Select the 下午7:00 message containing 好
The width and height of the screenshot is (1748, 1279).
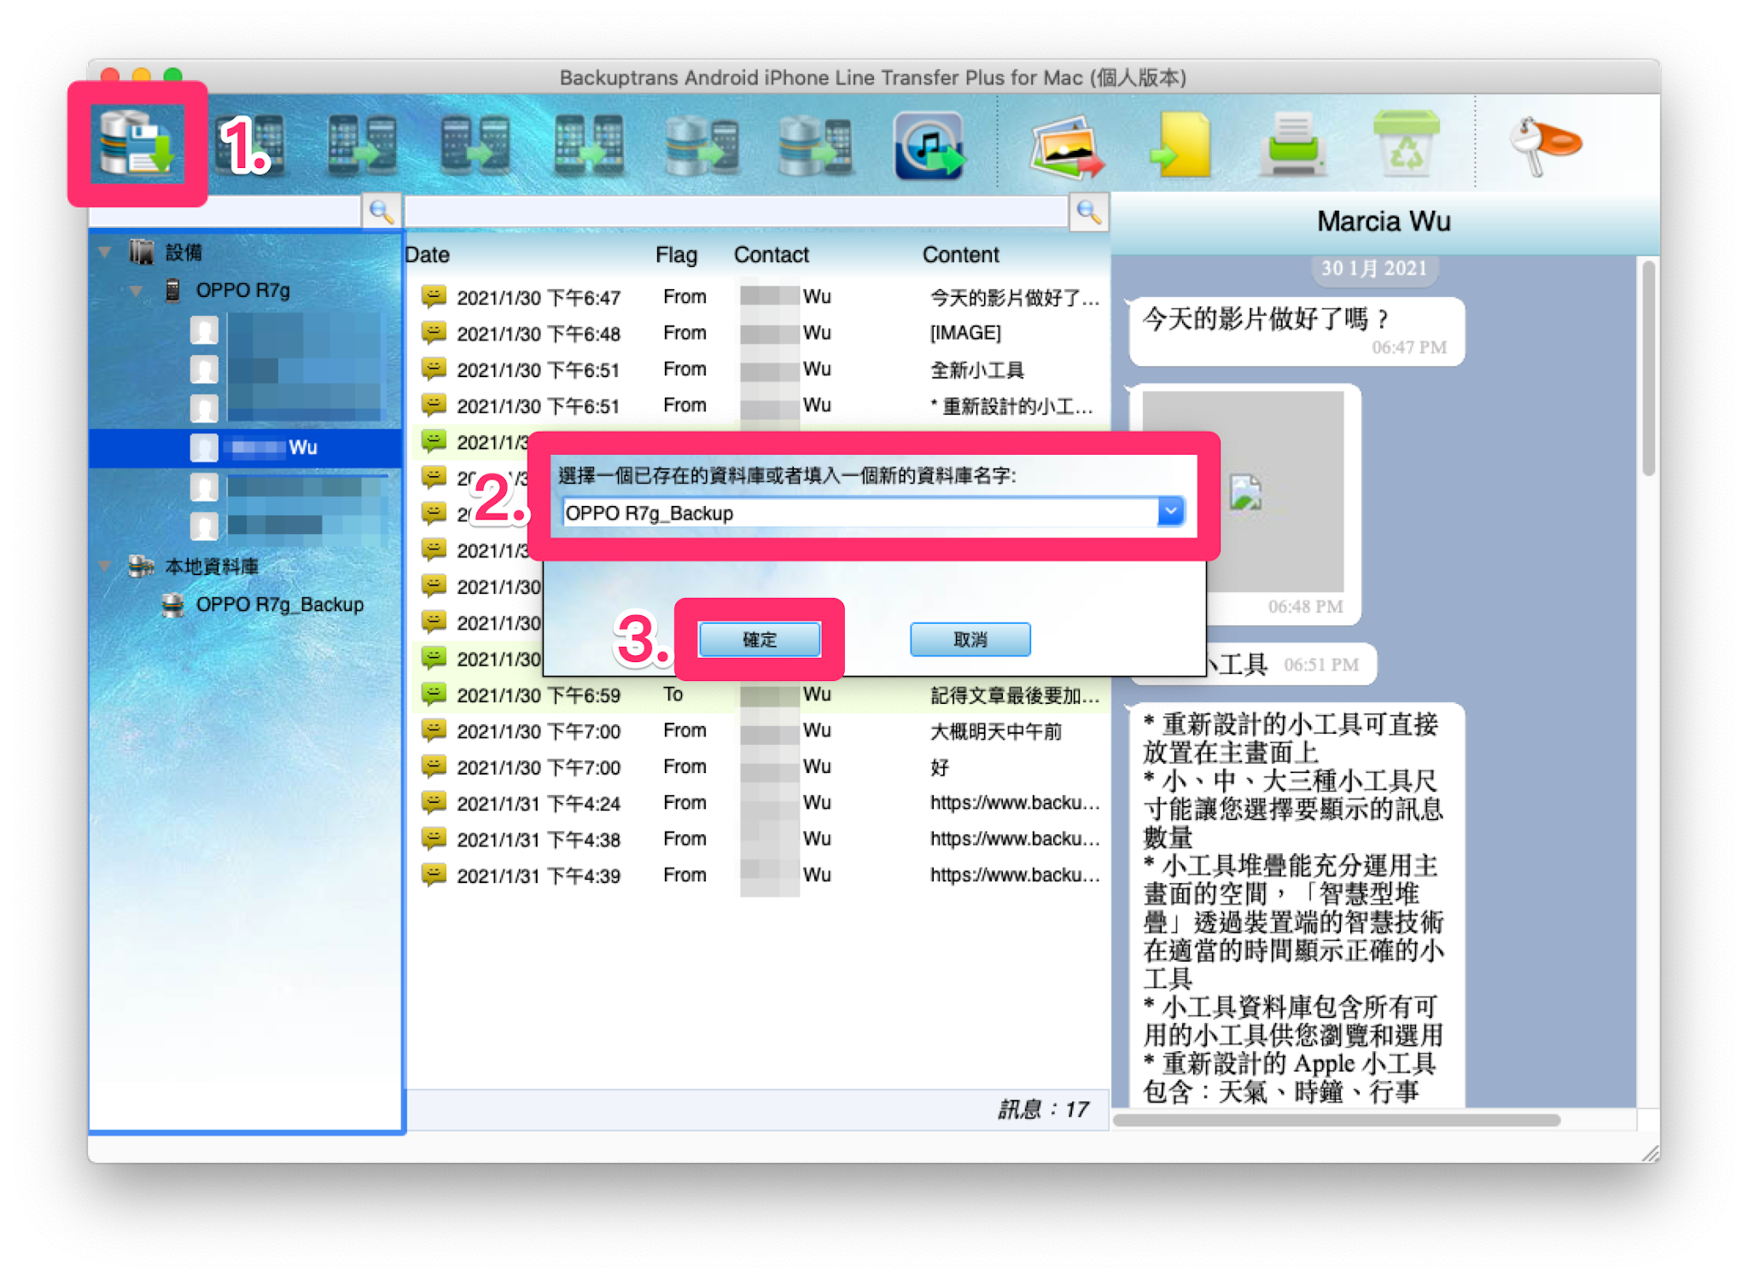pyautogui.click(x=758, y=767)
